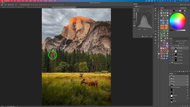
Task: Click the Auto button in Curves properties
Action: 150,11
